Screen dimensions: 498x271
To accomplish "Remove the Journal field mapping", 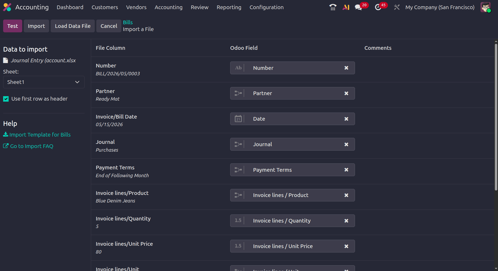I will tap(346, 144).
